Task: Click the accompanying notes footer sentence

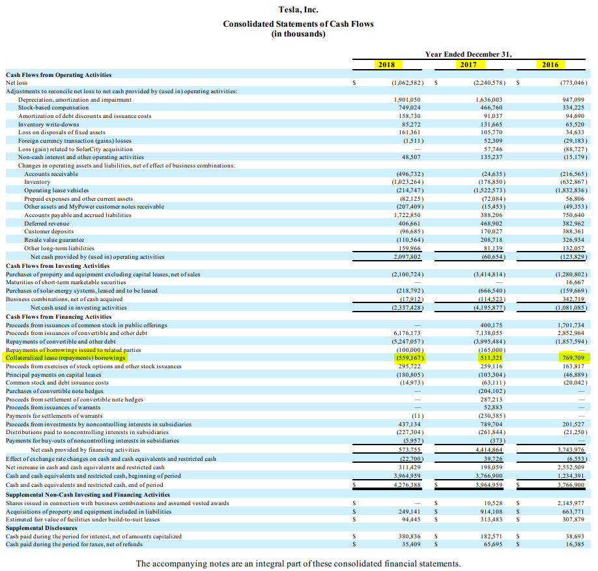Action: click(x=298, y=563)
